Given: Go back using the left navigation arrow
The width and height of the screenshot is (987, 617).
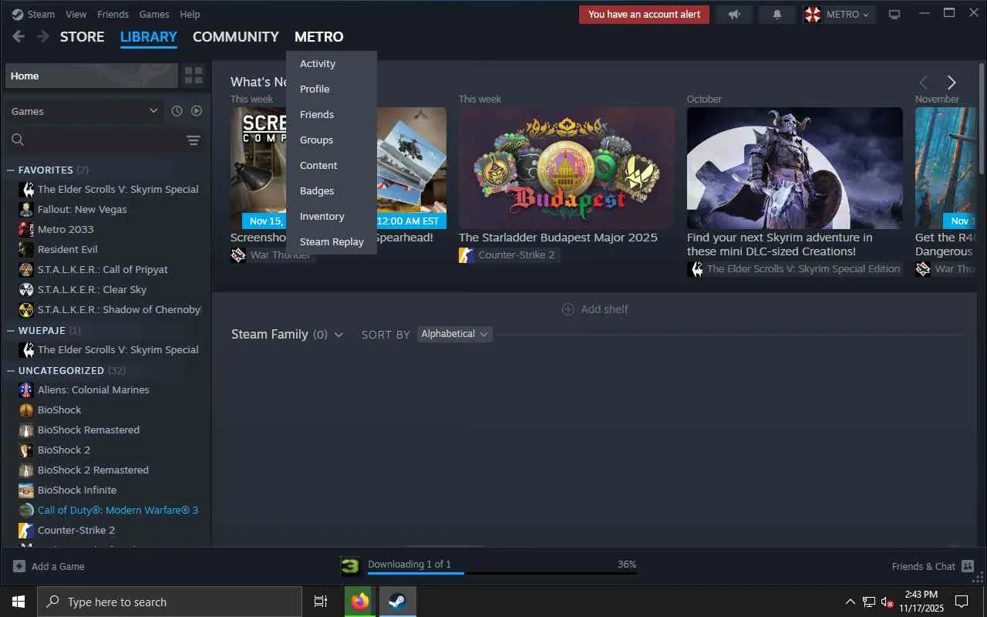Looking at the screenshot, I should click(19, 37).
